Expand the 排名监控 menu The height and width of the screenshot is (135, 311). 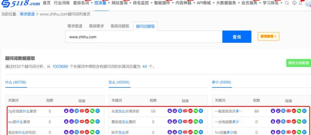(143, 3)
